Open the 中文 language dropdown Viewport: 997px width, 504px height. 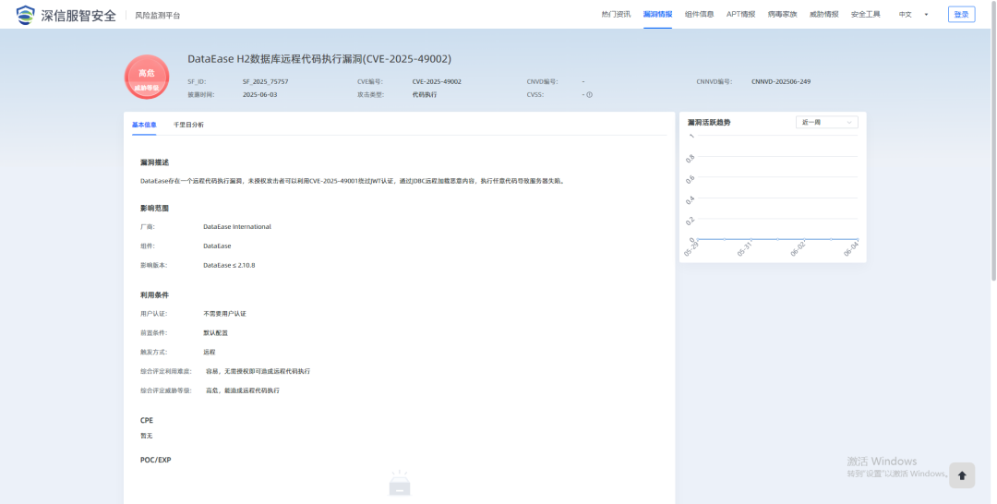pos(913,15)
